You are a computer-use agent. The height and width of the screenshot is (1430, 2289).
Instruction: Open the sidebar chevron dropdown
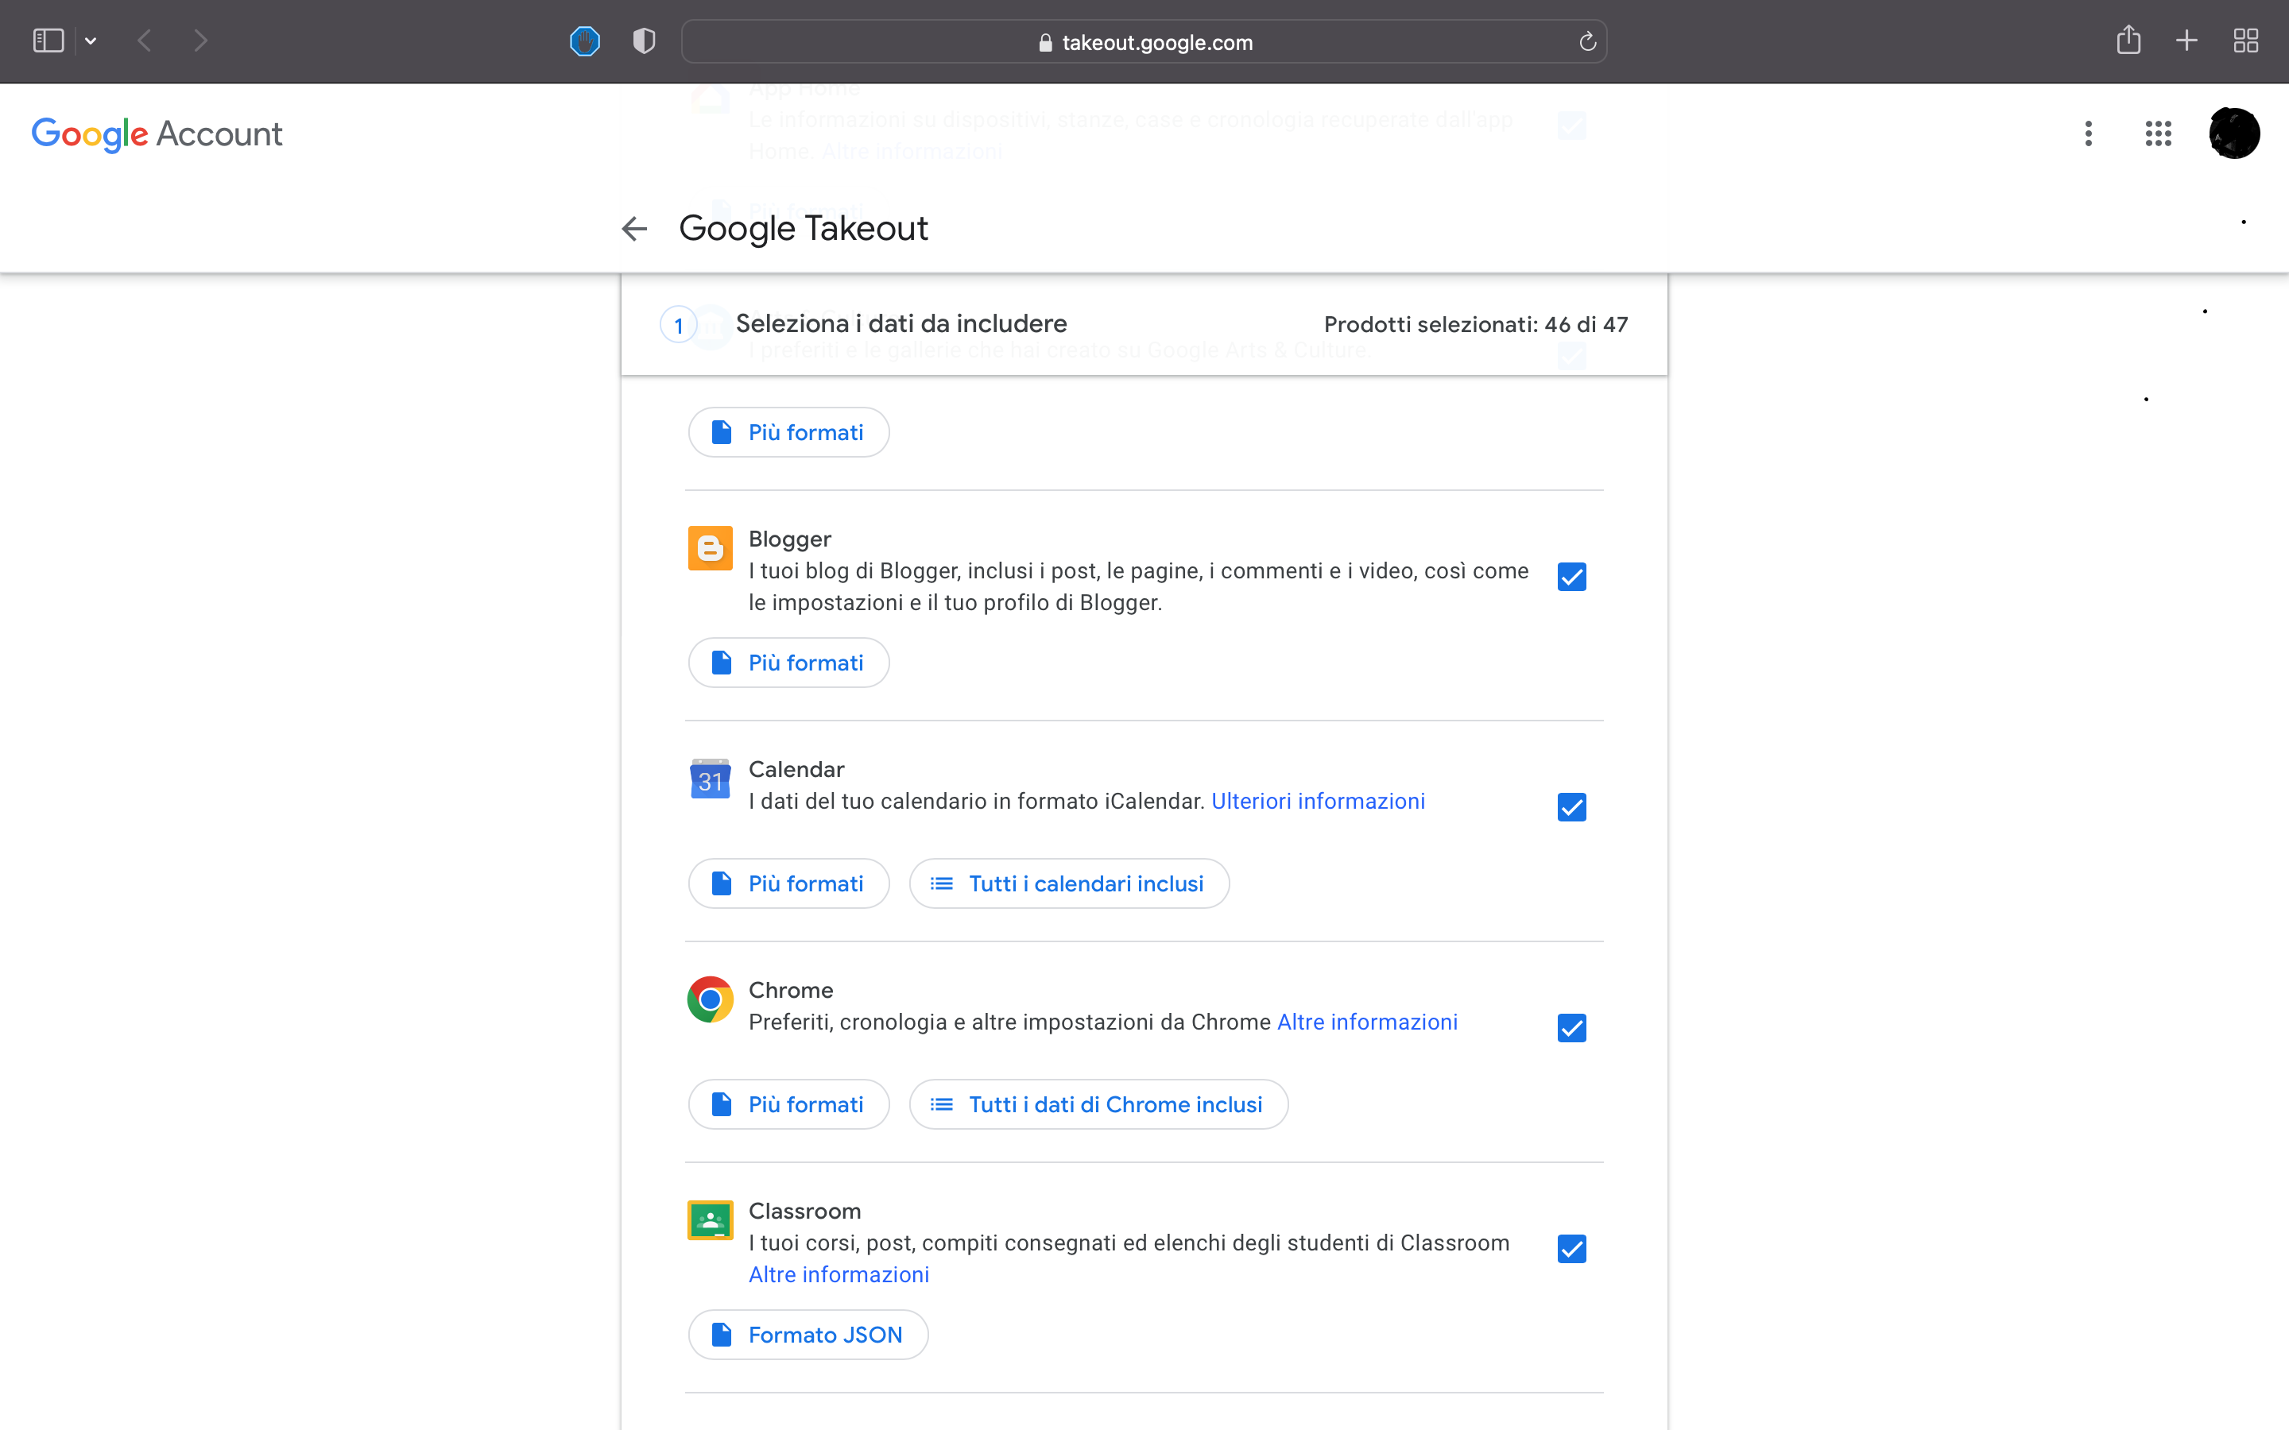pos(91,41)
